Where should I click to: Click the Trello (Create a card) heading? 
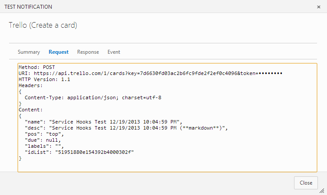click(x=43, y=25)
